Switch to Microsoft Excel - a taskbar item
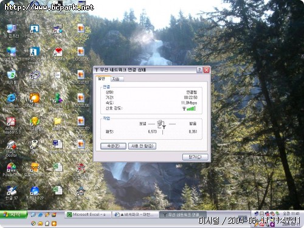 click(x=88, y=215)
